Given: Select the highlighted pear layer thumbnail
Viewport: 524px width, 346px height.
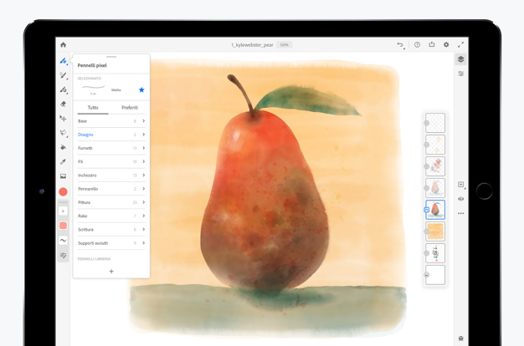Looking at the screenshot, I should click(x=435, y=210).
